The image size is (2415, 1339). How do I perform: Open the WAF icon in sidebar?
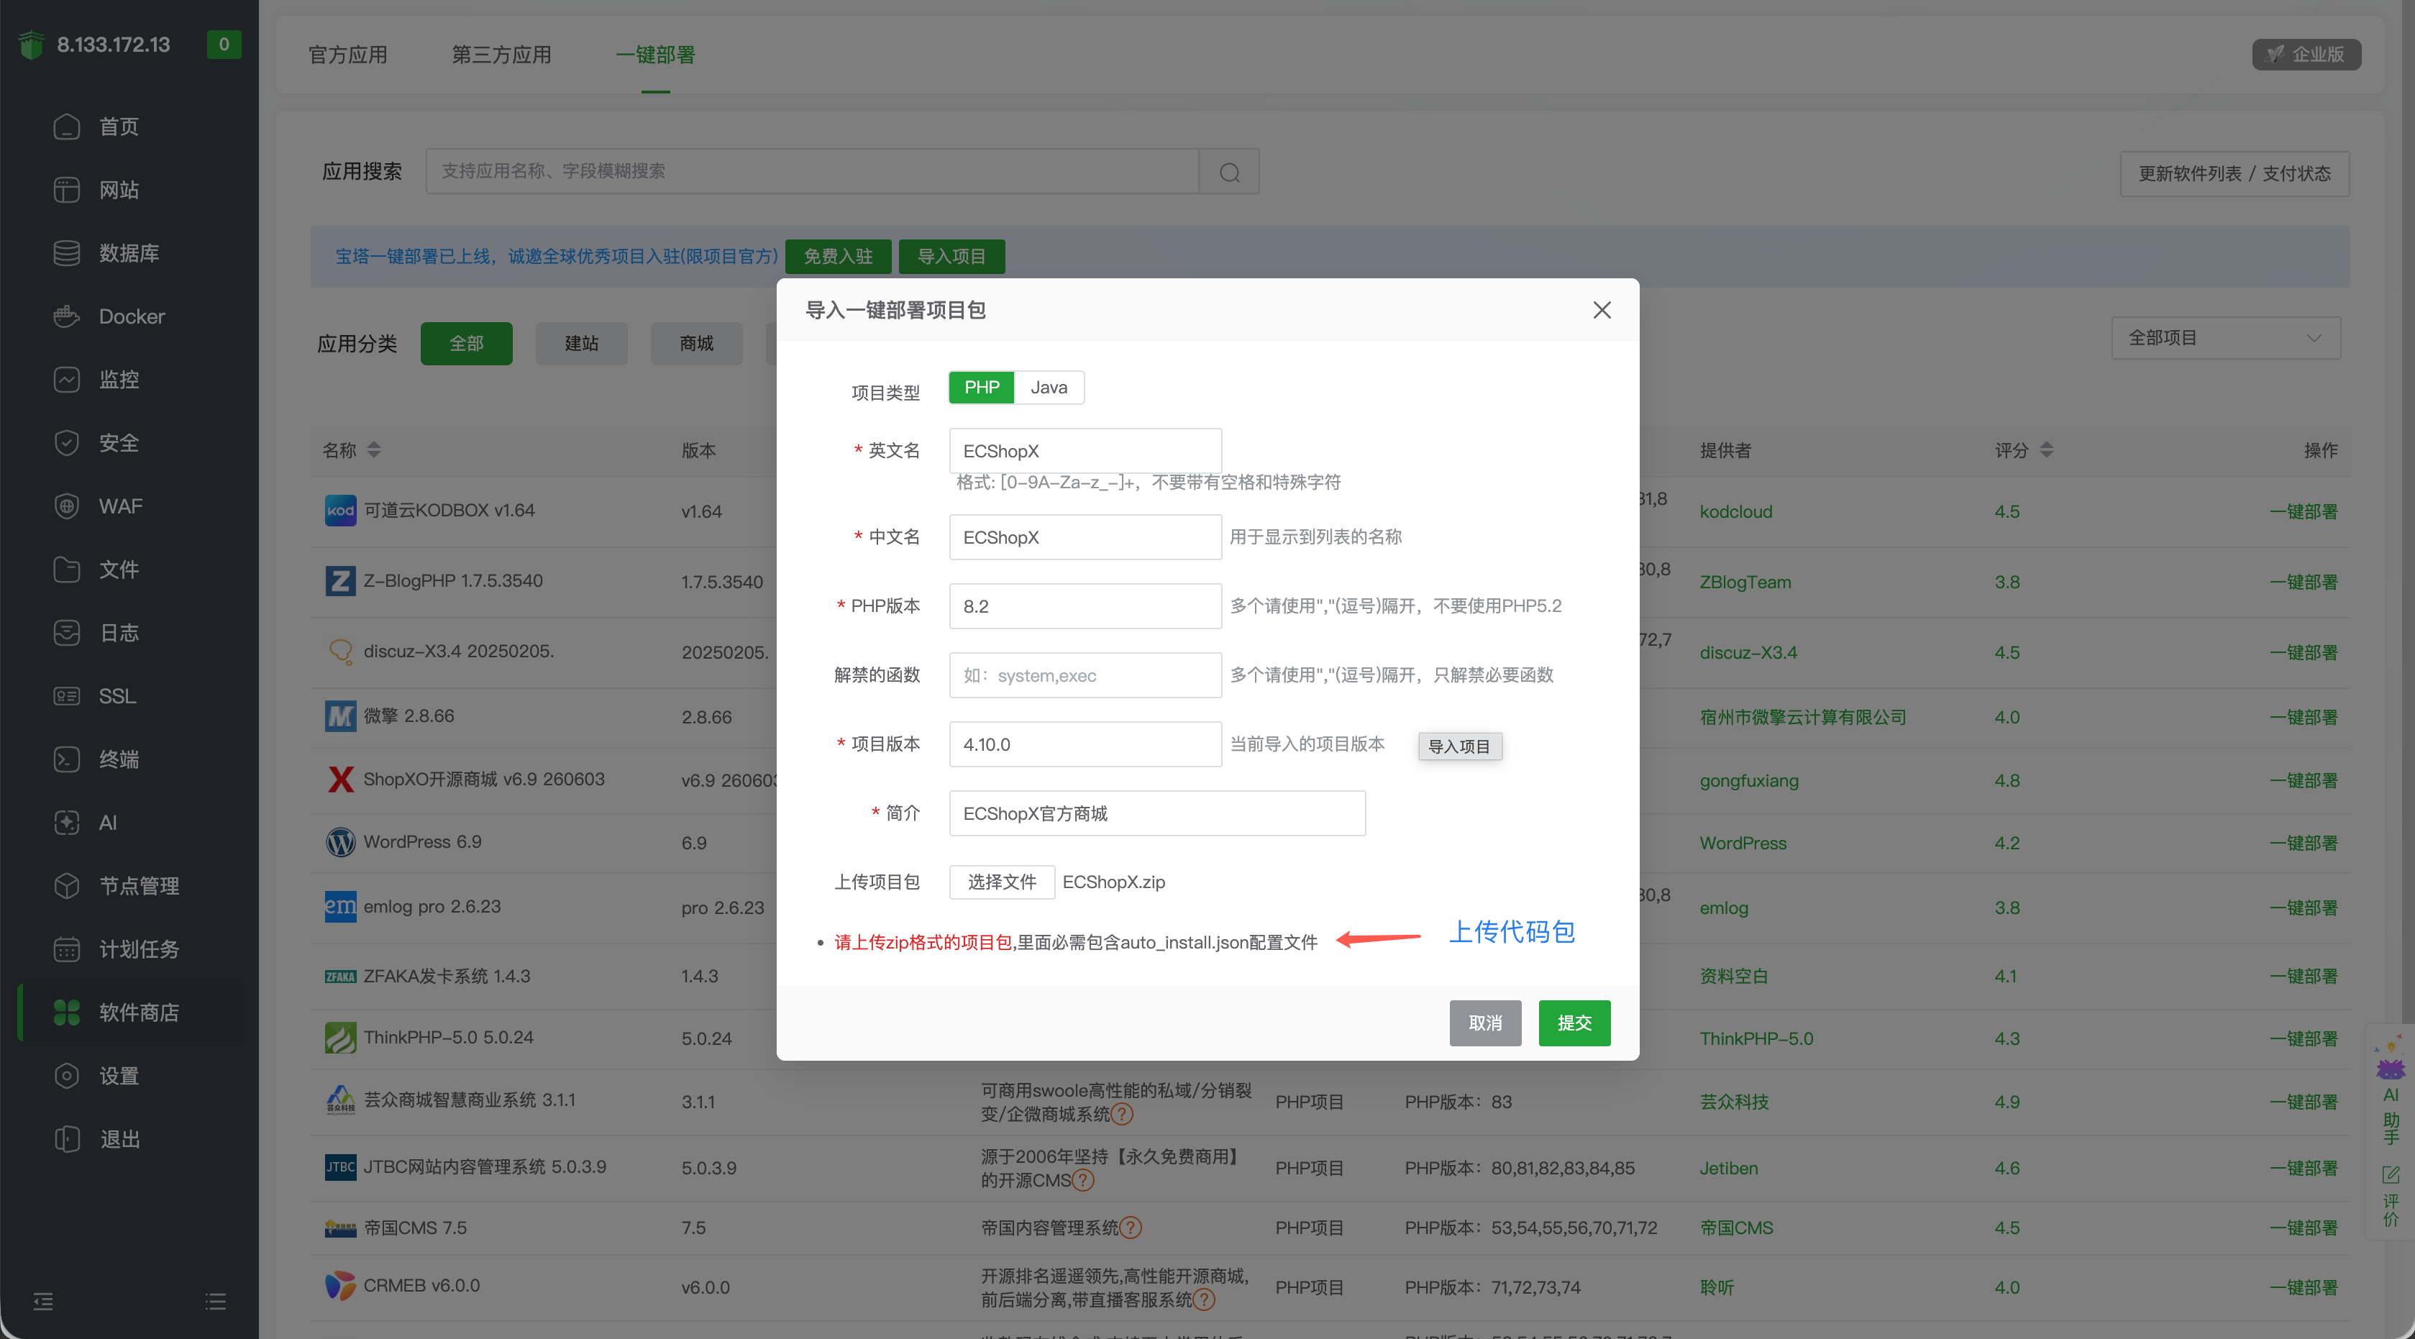67,506
